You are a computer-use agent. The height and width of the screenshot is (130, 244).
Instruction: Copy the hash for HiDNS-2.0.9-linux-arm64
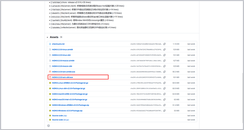[x=164, y=50]
